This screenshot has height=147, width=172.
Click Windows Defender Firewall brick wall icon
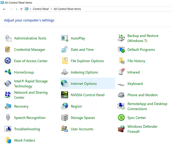point(121,129)
